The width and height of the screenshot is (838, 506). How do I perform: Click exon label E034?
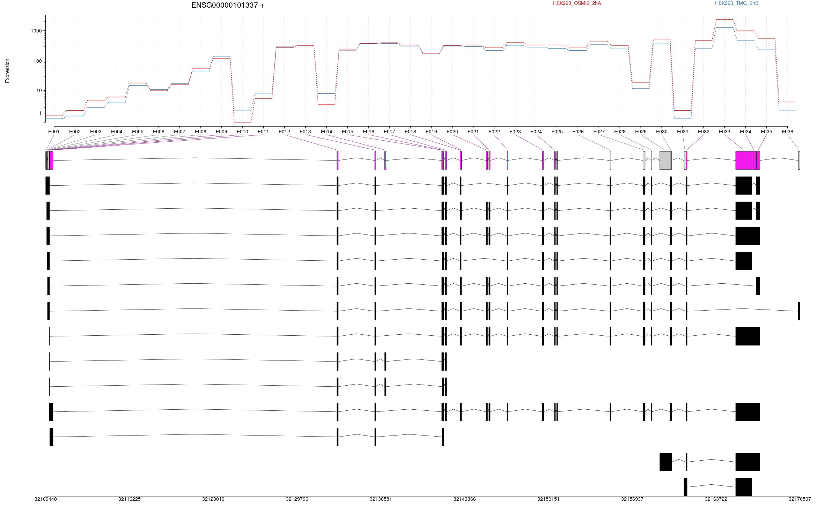click(745, 132)
